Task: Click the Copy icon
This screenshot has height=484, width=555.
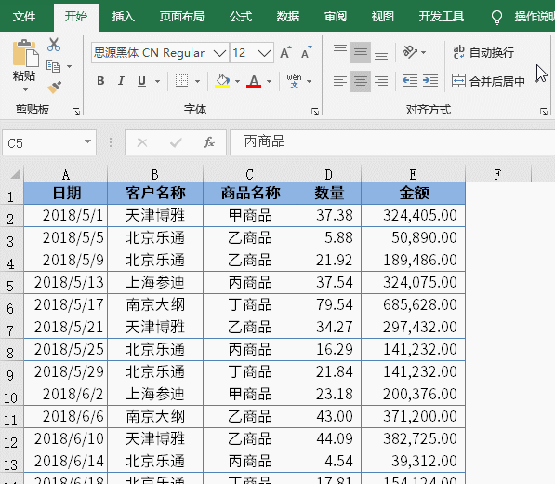Action: [53, 66]
